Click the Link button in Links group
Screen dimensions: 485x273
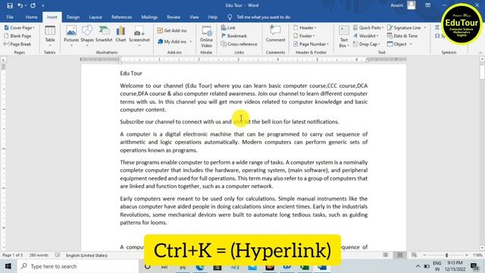[228, 27]
